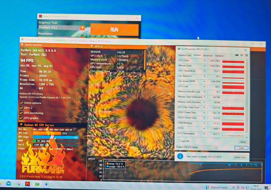Enable Log to file checkbox
Image resolution: width=271 pixels, height=190 pixels.
point(178,141)
